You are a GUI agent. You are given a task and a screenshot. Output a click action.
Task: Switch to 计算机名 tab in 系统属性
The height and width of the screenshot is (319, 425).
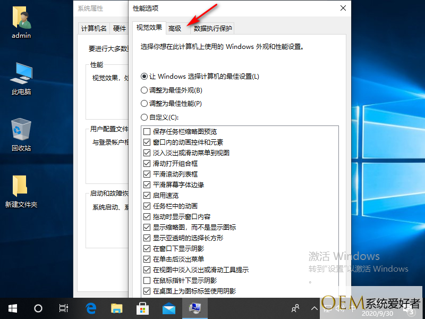(93, 29)
